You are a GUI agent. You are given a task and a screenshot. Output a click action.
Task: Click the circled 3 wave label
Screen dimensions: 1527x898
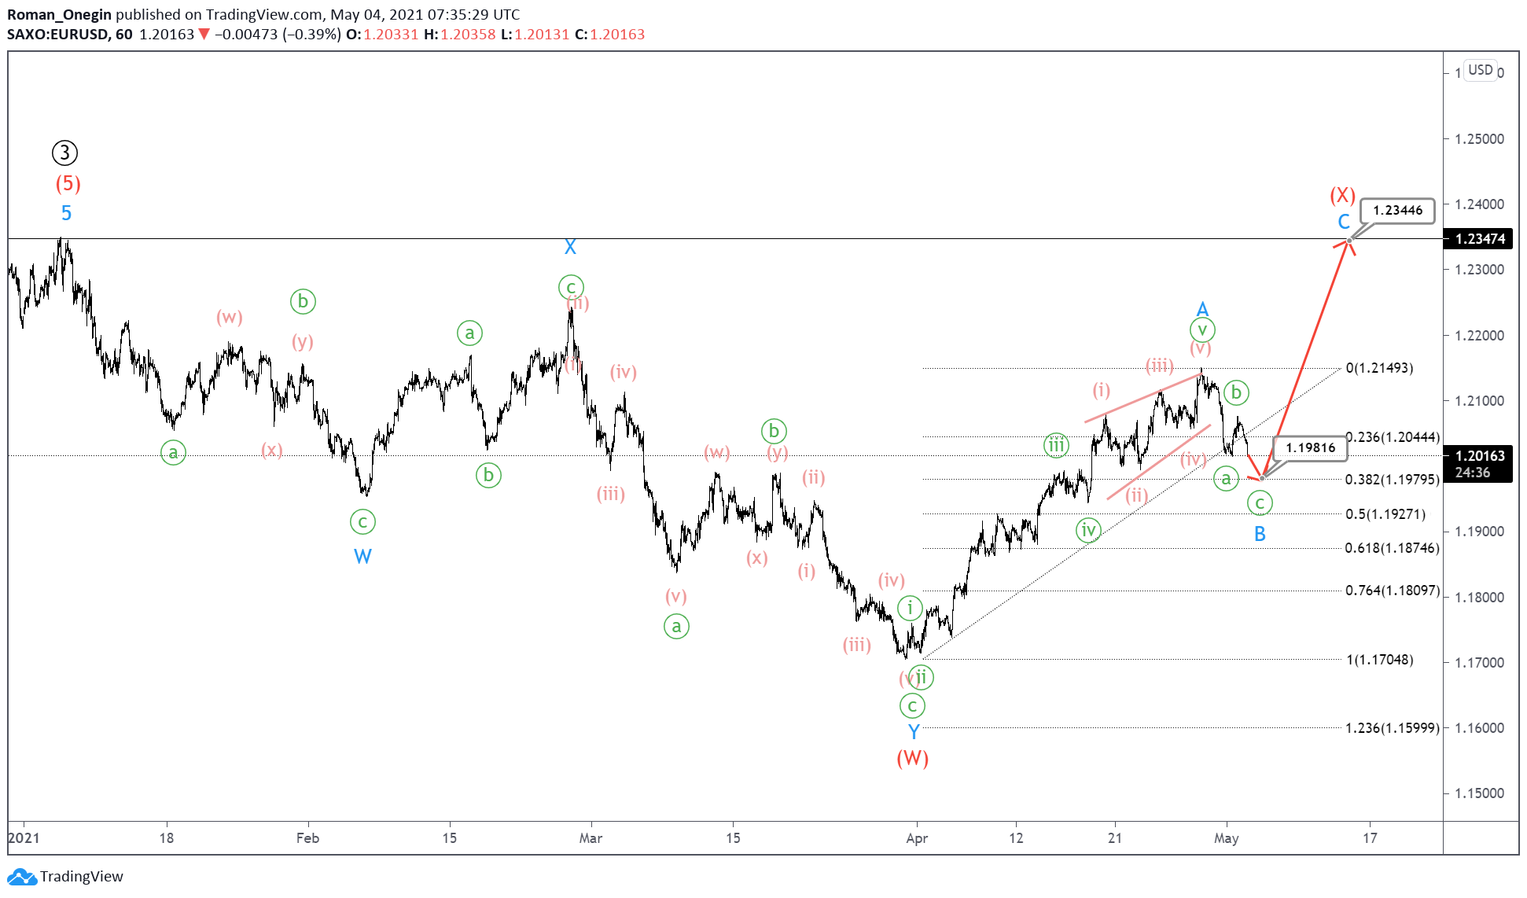pyautogui.click(x=65, y=153)
